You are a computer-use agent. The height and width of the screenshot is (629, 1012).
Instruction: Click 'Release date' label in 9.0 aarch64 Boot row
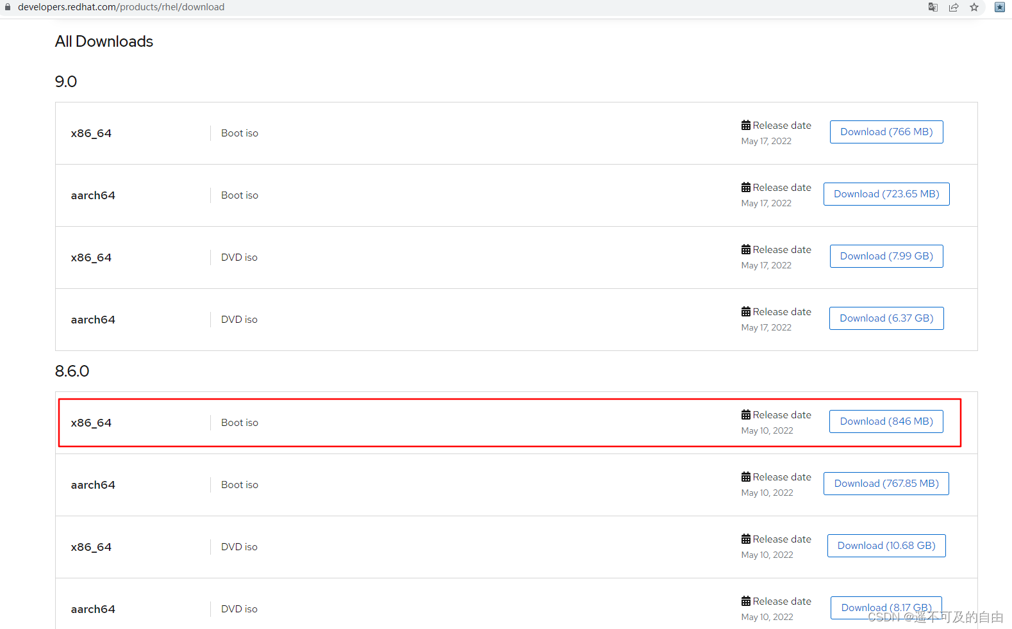coord(782,188)
